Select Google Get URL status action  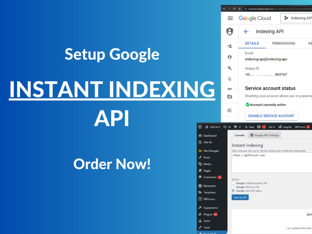233,191
